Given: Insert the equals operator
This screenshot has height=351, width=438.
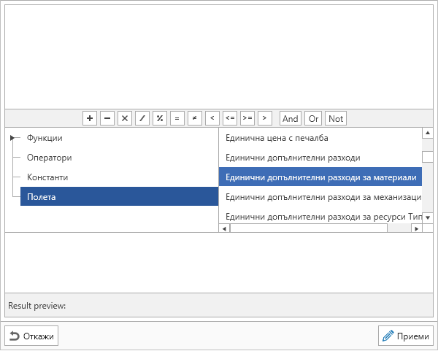Looking at the screenshot, I should (x=177, y=118).
